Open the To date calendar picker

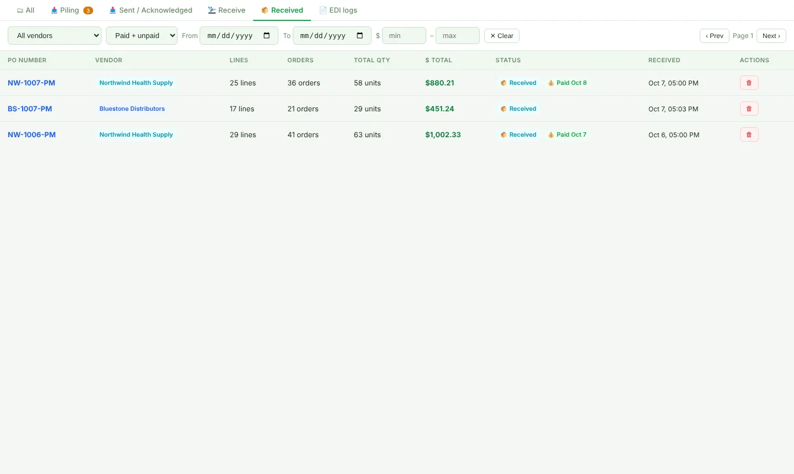point(360,36)
